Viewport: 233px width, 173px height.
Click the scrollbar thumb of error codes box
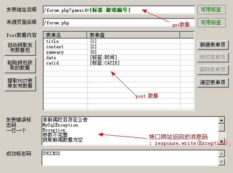(x=221, y=127)
